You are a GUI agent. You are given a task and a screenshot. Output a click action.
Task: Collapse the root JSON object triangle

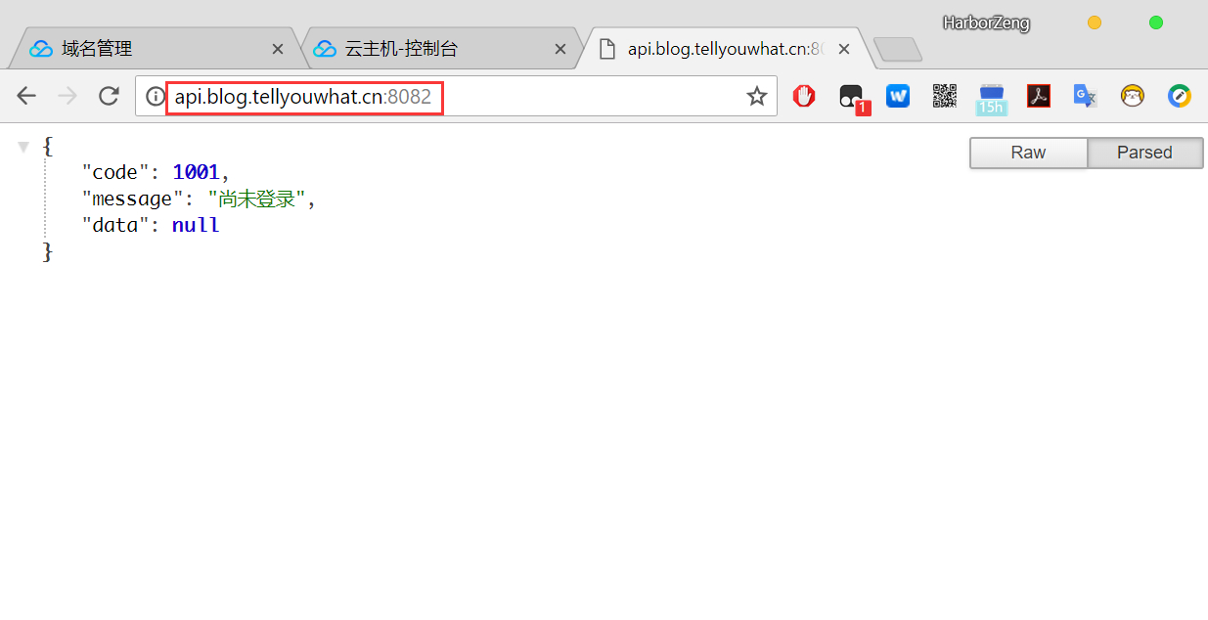(x=23, y=147)
